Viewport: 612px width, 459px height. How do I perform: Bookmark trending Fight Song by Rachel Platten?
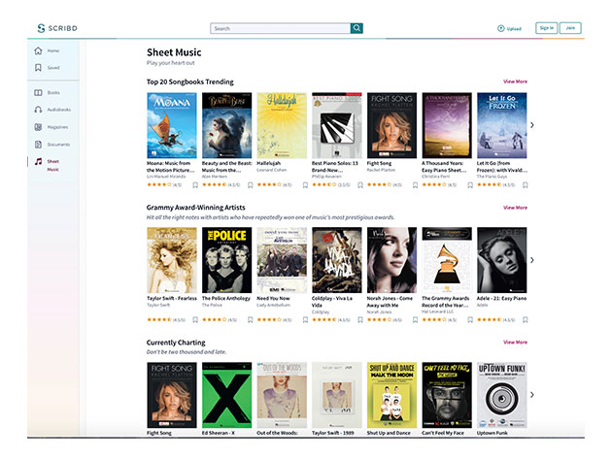coord(416,185)
